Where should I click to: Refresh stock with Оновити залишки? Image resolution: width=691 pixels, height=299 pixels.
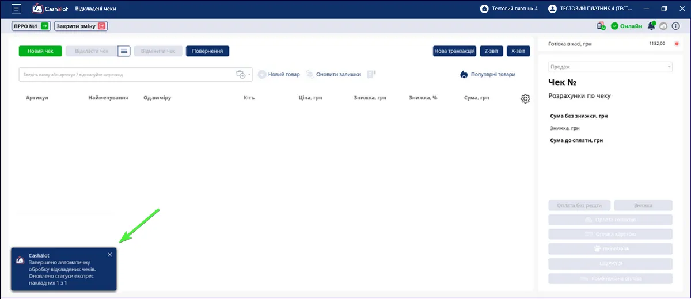tap(333, 75)
